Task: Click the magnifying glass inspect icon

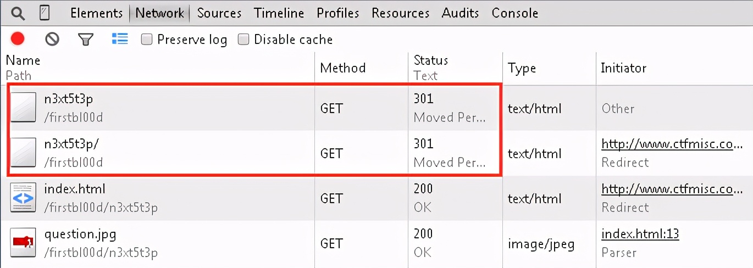Action: (18, 13)
